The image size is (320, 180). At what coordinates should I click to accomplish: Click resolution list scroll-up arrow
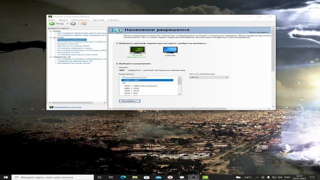tap(179, 77)
